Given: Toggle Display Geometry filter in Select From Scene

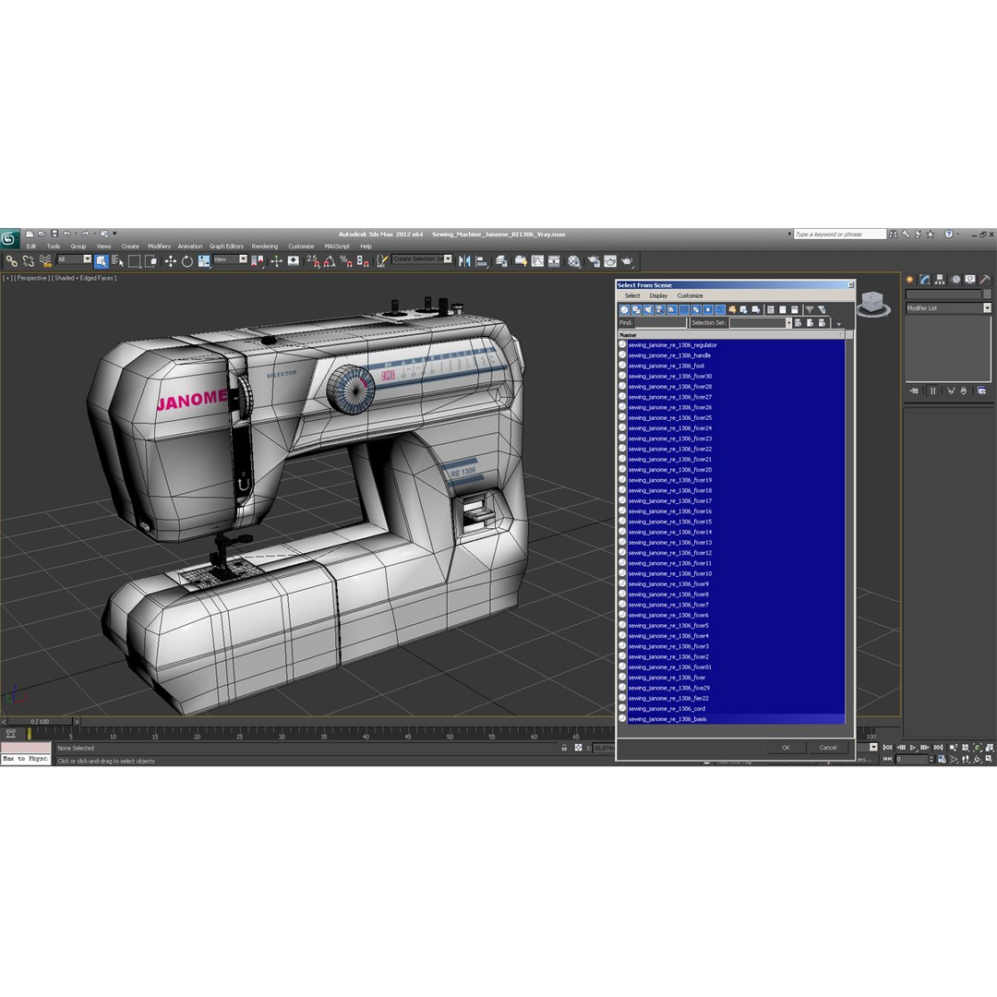Looking at the screenshot, I should 624,309.
